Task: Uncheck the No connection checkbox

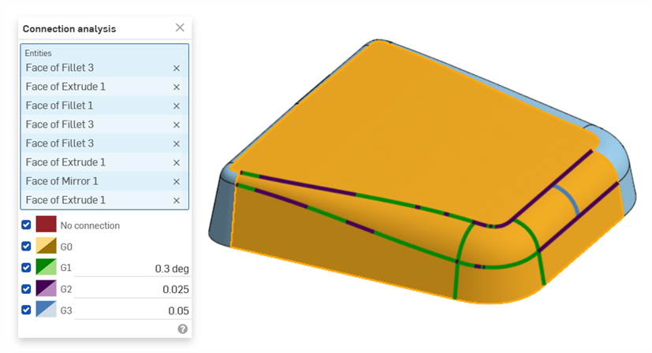Action: pyautogui.click(x=27, y=225)
